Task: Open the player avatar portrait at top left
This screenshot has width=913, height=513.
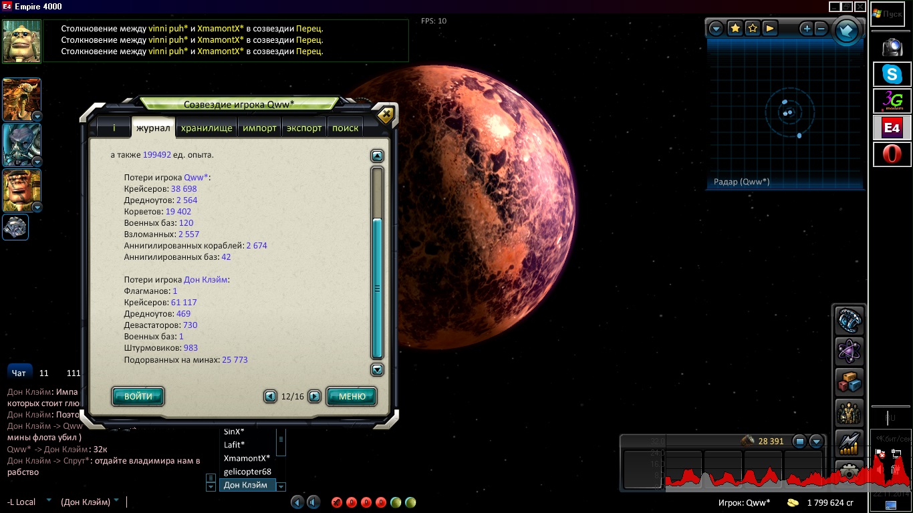Action: point(22,41)
